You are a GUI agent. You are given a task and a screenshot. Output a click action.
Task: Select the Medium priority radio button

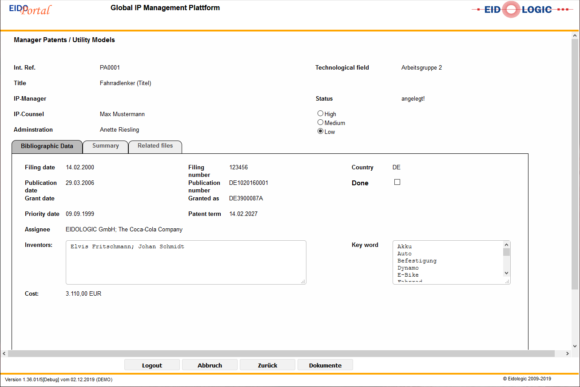pos(320,122)
